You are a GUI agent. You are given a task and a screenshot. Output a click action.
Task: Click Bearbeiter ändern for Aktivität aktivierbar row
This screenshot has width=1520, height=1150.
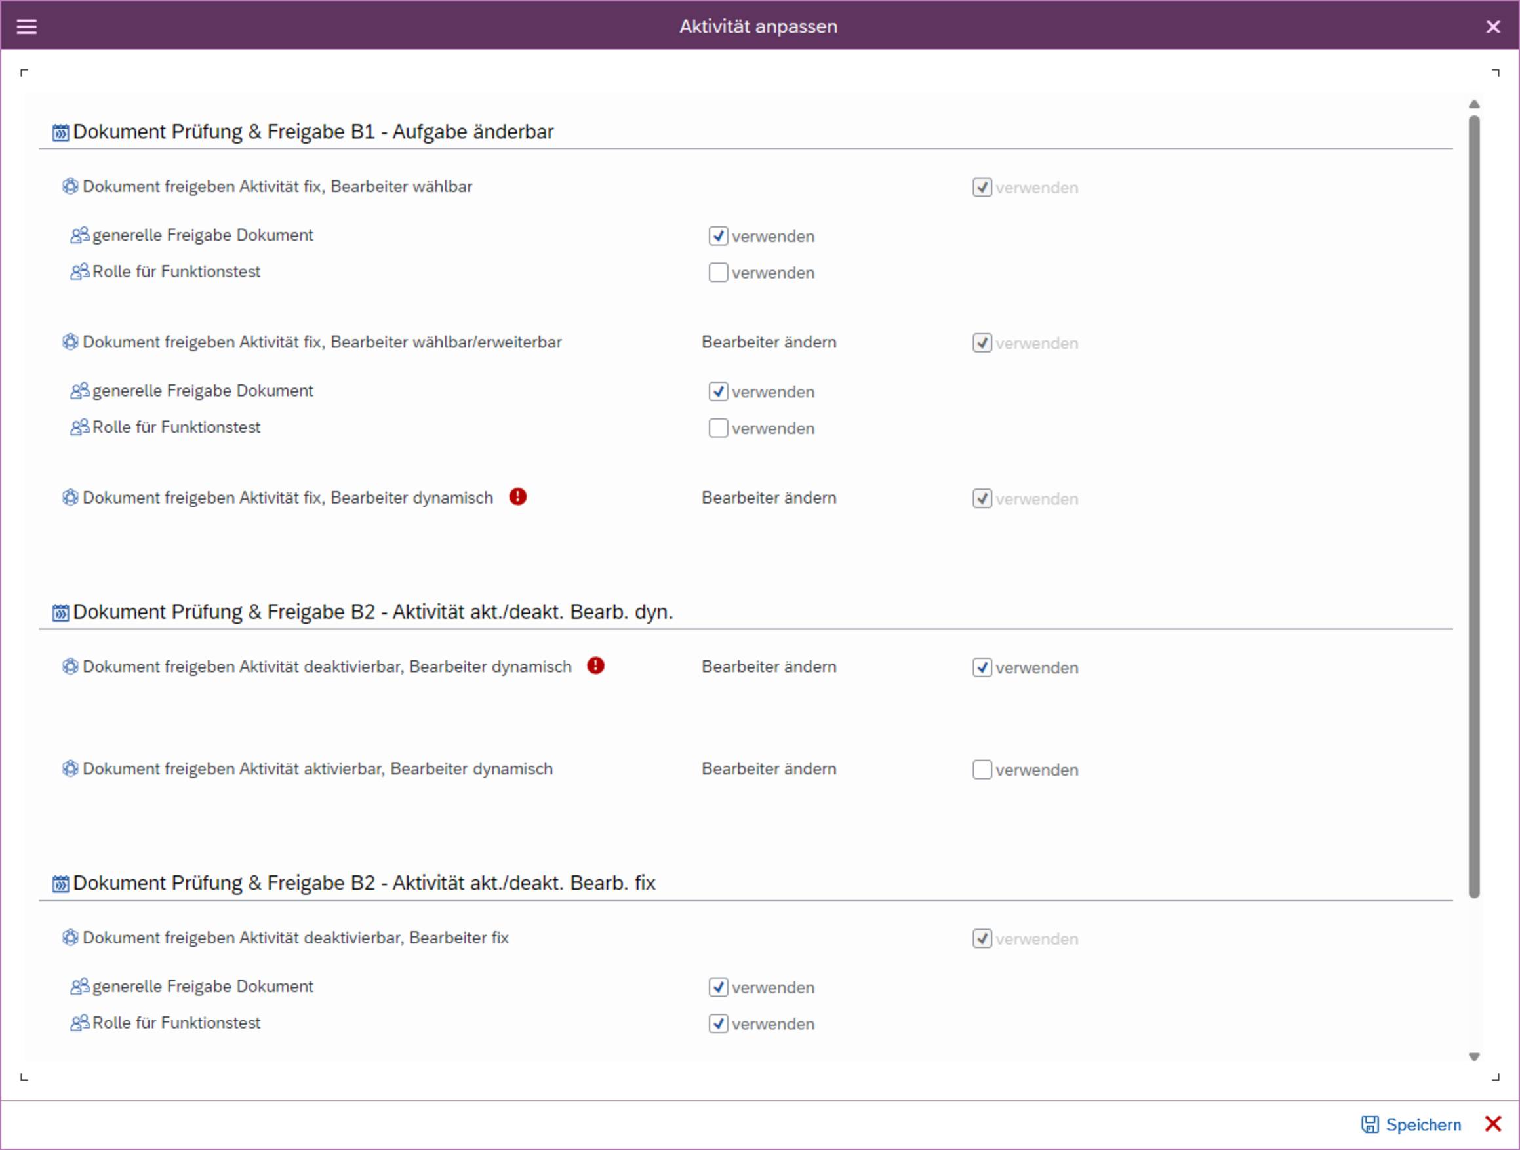[x=769, y=768]
